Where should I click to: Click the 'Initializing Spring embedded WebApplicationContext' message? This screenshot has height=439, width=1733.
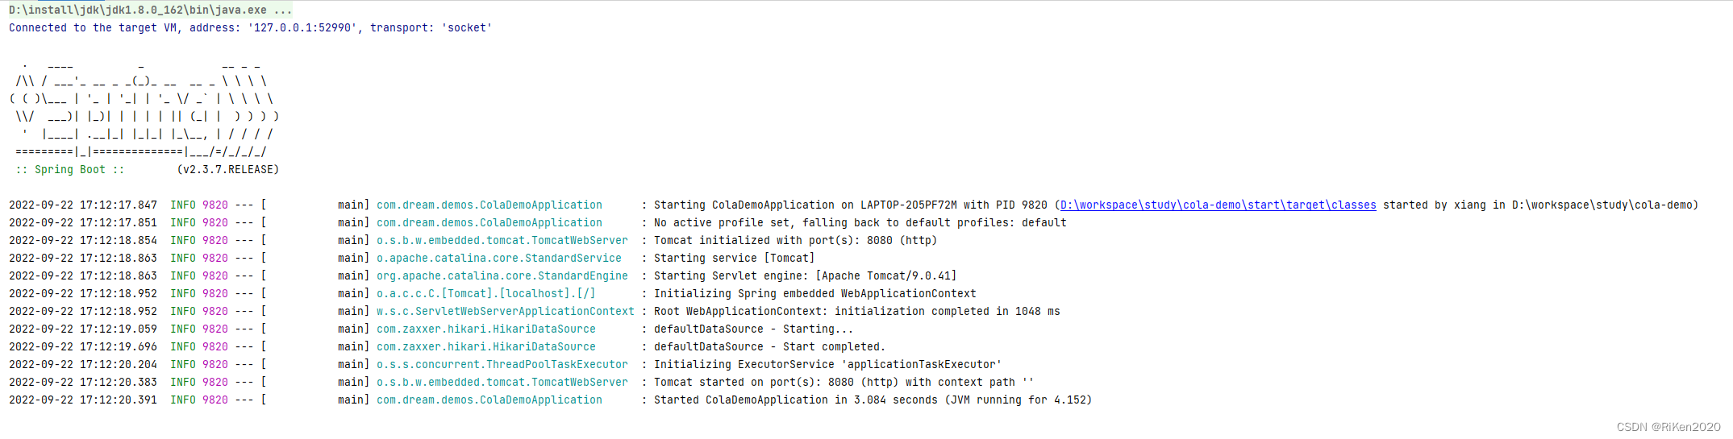click(x=814, y=294)
